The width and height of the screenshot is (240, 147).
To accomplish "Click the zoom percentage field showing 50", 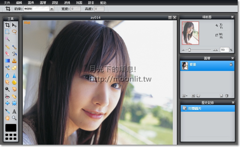I will [225, 50].
